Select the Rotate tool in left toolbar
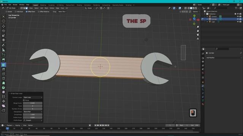Viewport: 243px width, 136px height. click(3, 31)
